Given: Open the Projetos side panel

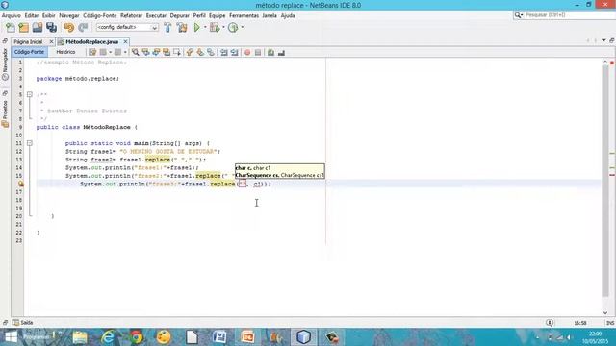Looking at the screenshot, I should [5, 113].
